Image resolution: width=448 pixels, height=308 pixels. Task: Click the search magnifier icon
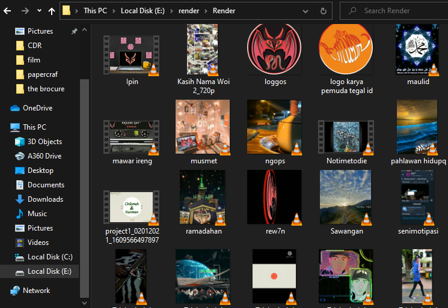pyautogui.click(x=352, y=11)
